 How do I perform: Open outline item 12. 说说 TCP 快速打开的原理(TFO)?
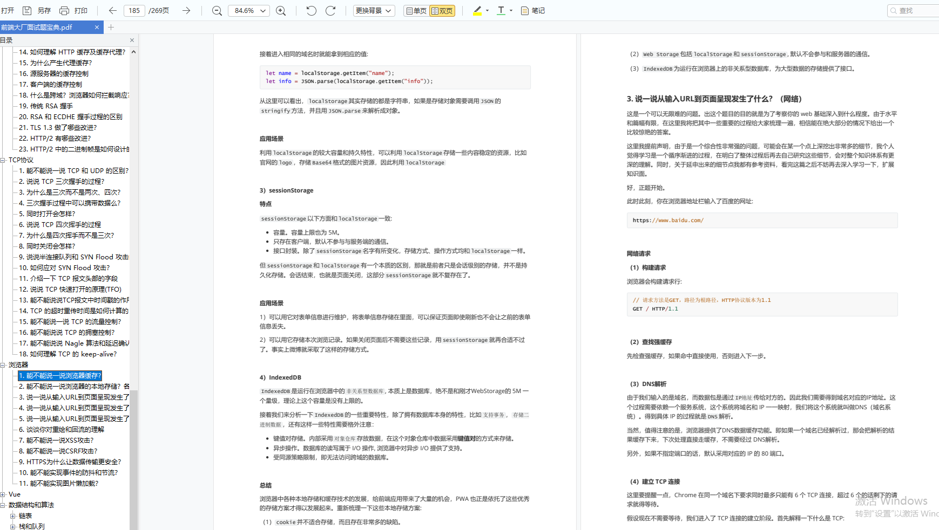point(70,289)
